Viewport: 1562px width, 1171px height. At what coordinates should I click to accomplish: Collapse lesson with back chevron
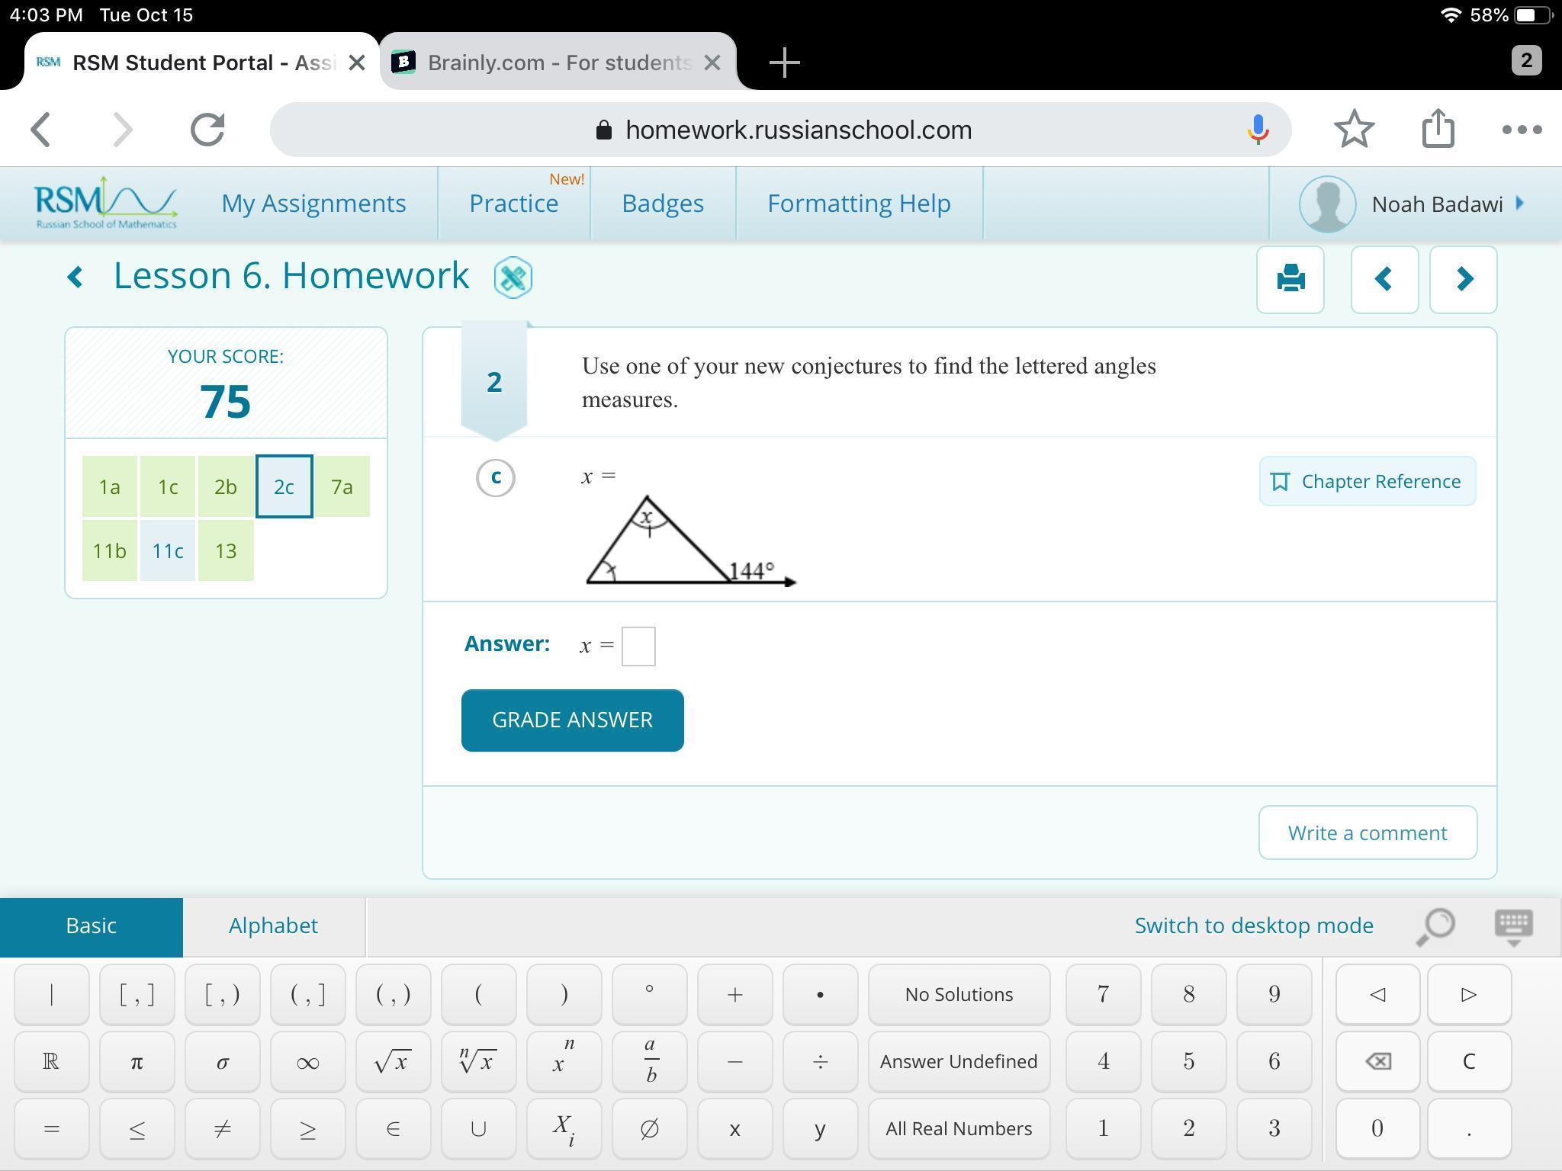(75, 277)
